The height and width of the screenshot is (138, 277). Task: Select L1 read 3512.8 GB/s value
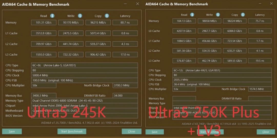44,33
